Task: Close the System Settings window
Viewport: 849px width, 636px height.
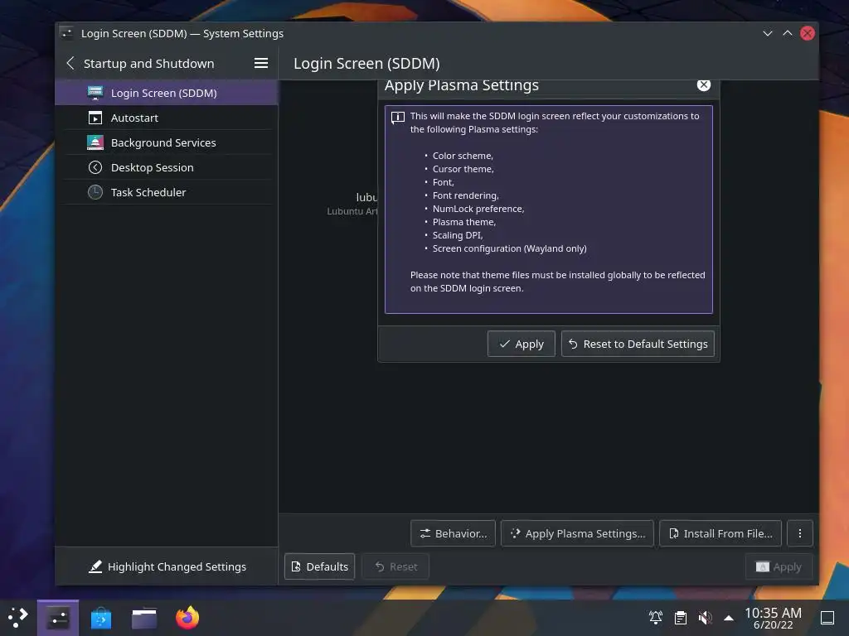Action: pyautogui.click(x=808, y=33)
